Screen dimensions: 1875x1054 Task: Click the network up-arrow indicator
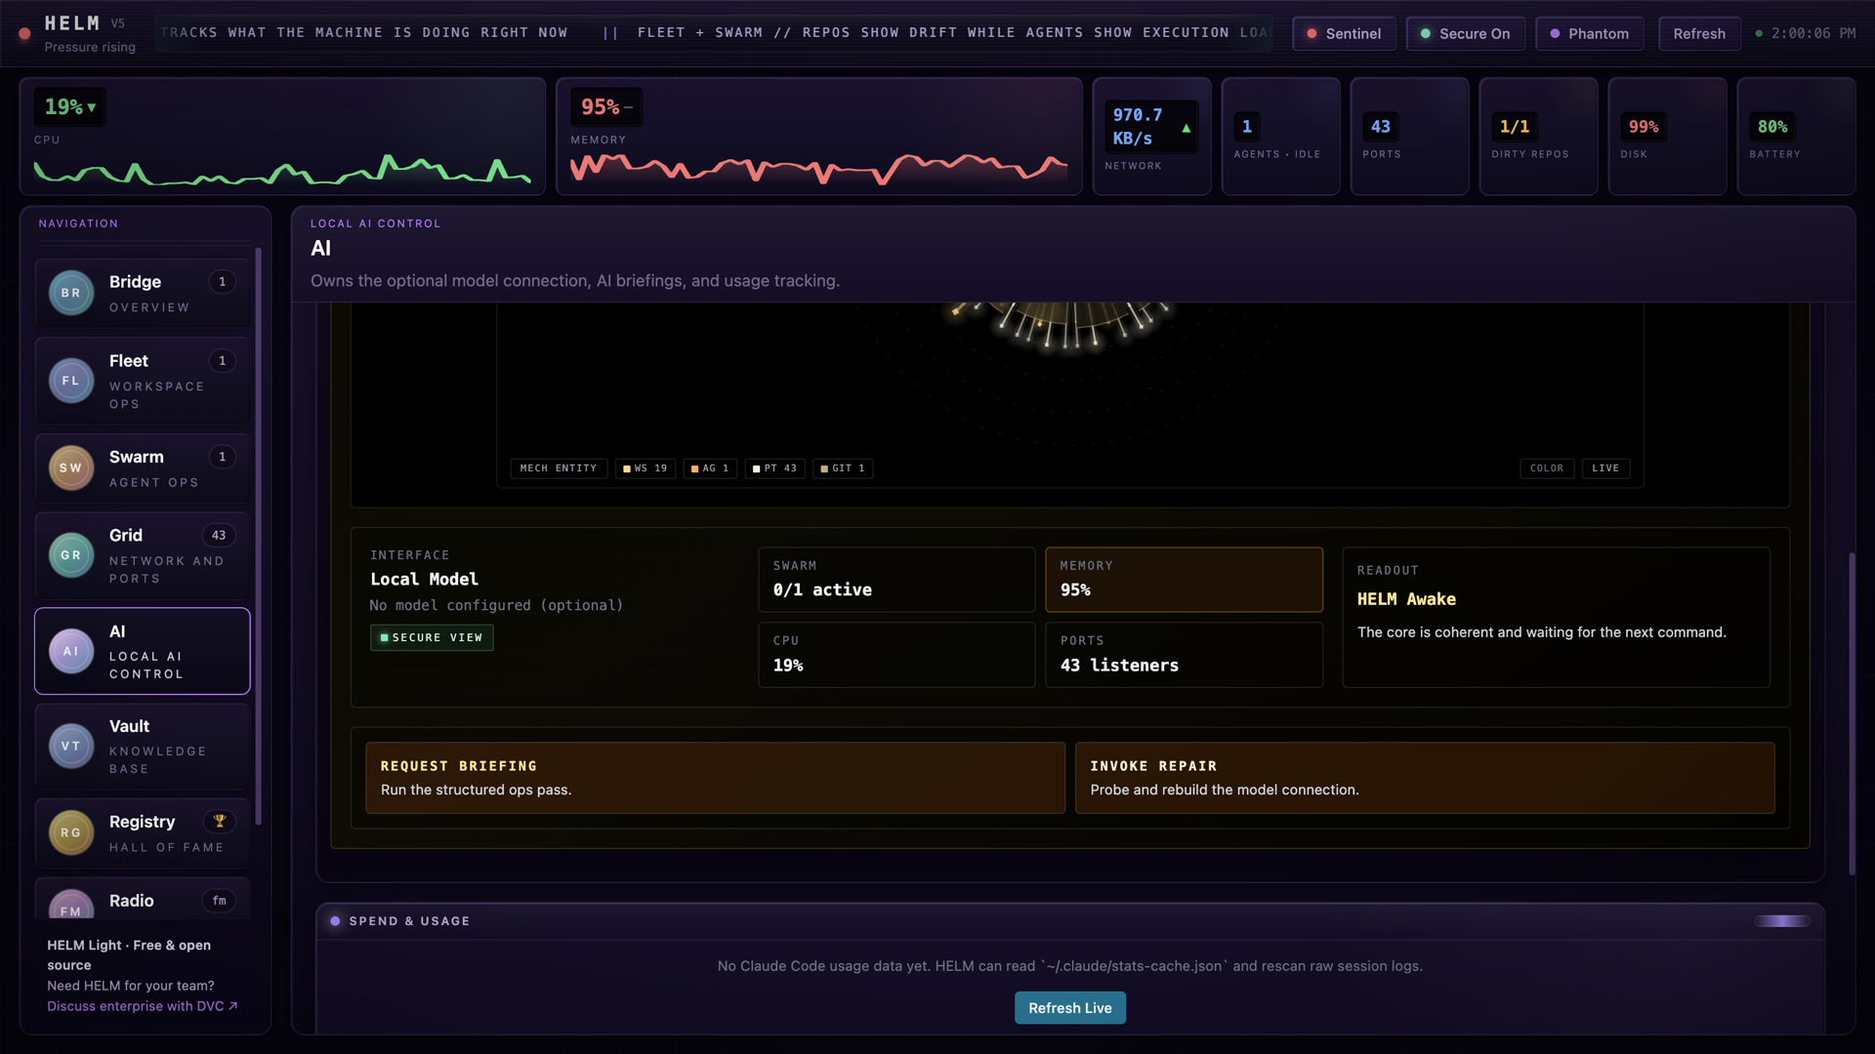click(x=1186, y=128)
